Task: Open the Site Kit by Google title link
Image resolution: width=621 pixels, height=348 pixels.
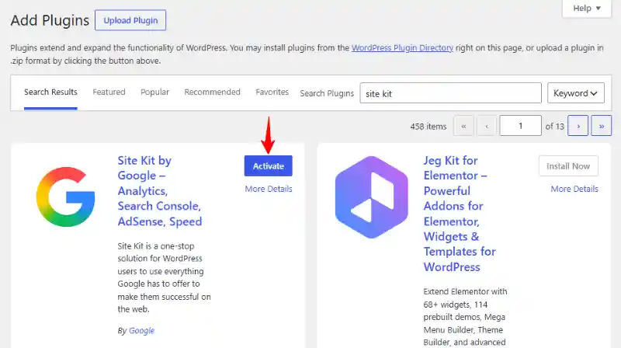Action: [160, 191]
